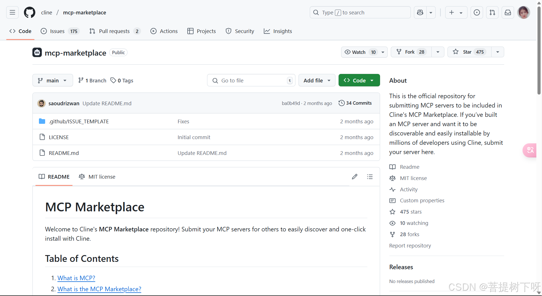Click Report repository link
The width and height of the screenshot is (542, 296).
click(x=410, y=245)
